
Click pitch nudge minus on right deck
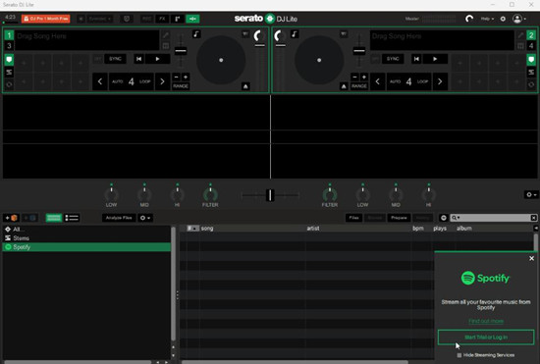(x=354, y=78)
